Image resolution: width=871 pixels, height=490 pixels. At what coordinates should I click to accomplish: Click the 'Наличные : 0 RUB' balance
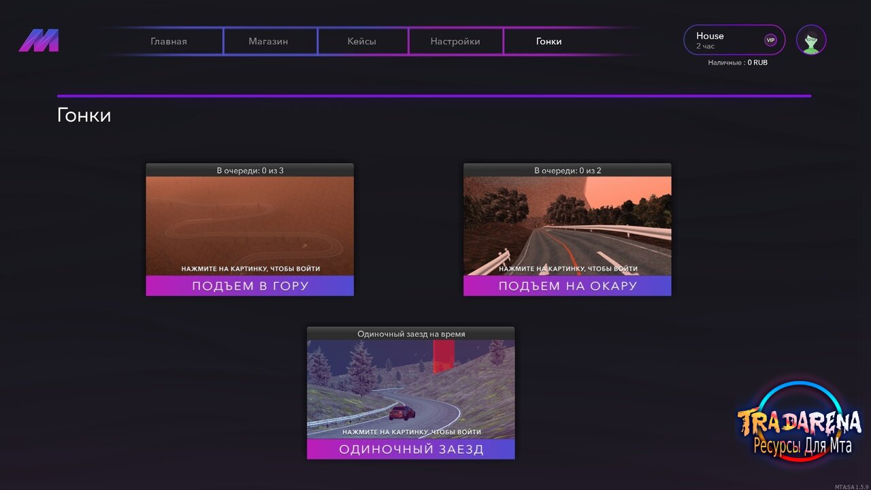click(738, 63)
